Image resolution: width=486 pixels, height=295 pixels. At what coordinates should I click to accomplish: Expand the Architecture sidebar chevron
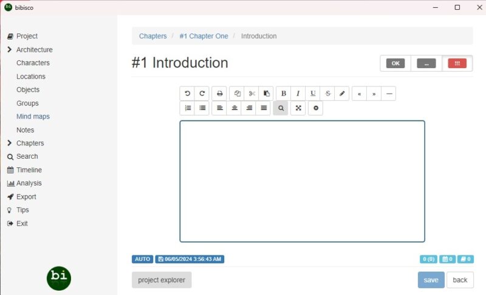9,49
